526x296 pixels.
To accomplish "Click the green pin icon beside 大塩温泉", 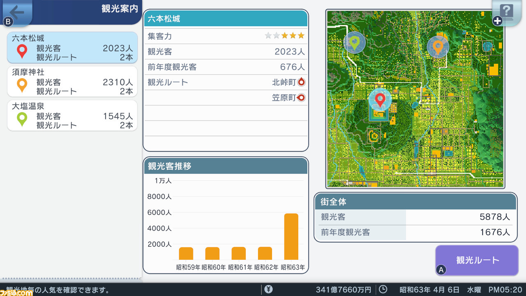I will 22,120.
